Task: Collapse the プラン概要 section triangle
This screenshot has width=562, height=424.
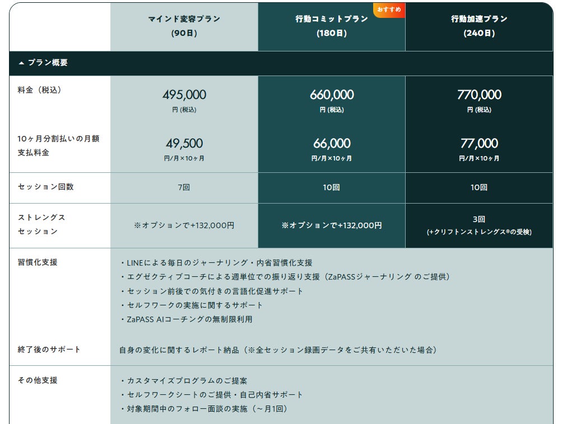Action: tap(21, 63)
